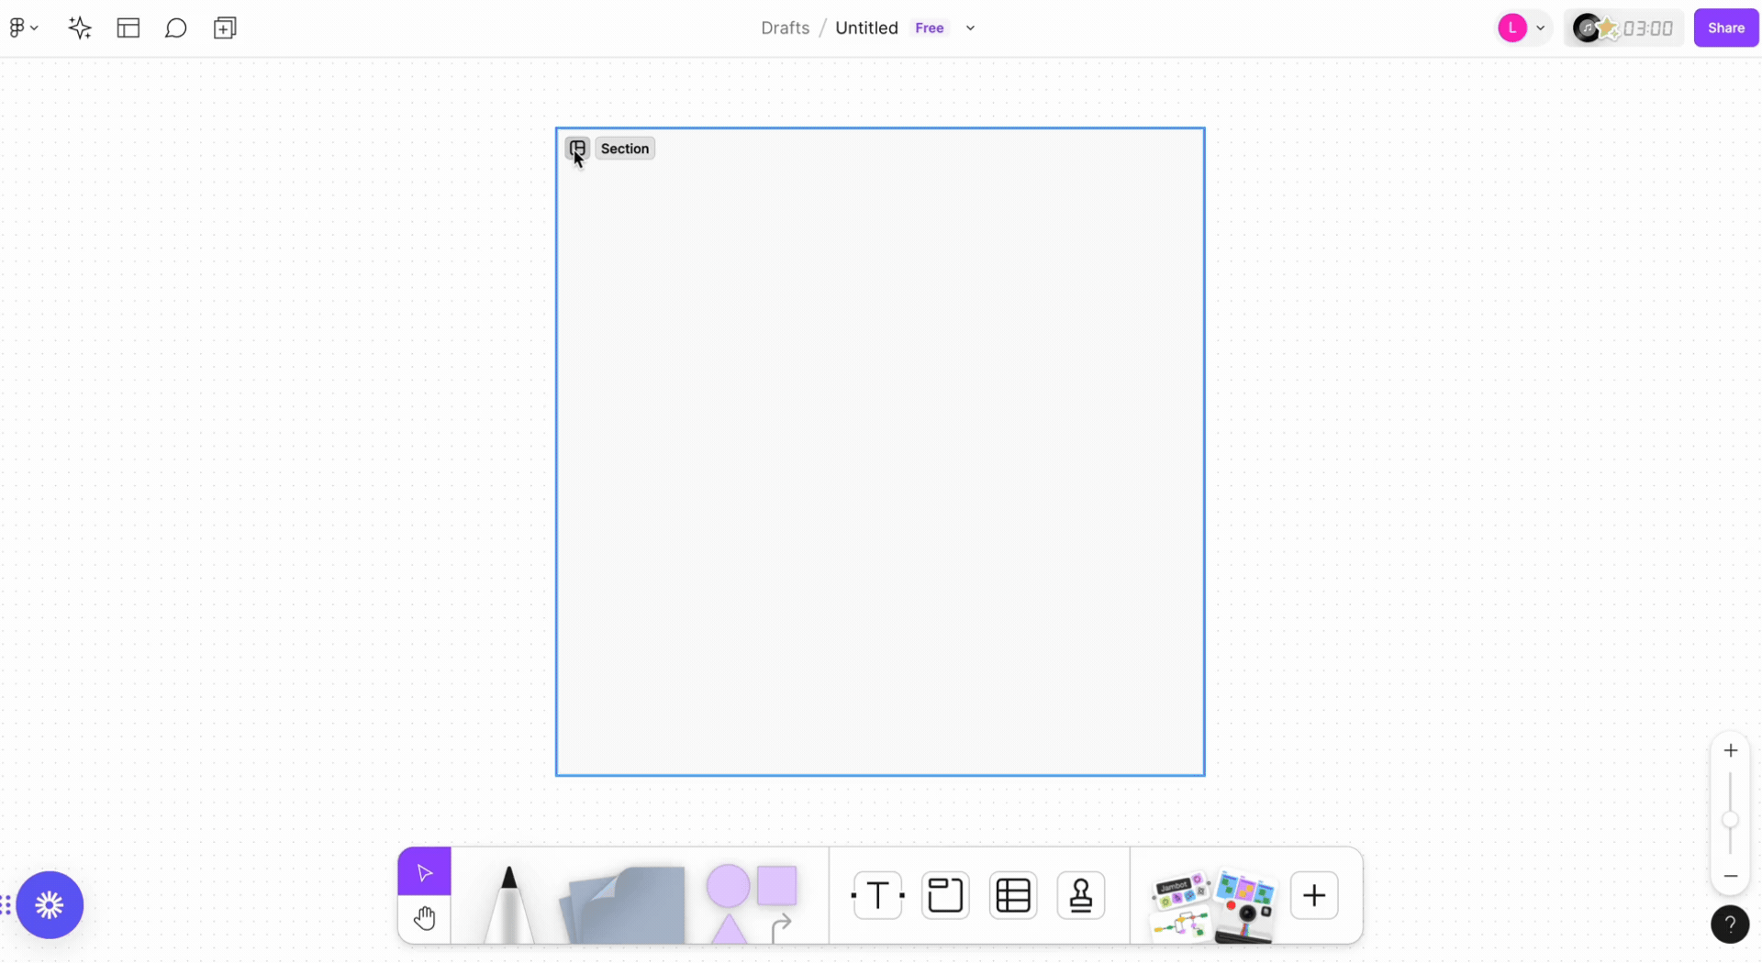
Task: Open the stickers and widgets panel
Action: point(1211,903)
